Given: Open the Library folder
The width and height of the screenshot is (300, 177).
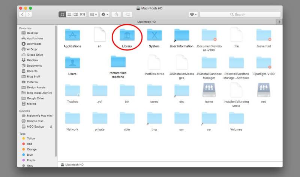Looking at the screenshot, I should tap(127, 36).
